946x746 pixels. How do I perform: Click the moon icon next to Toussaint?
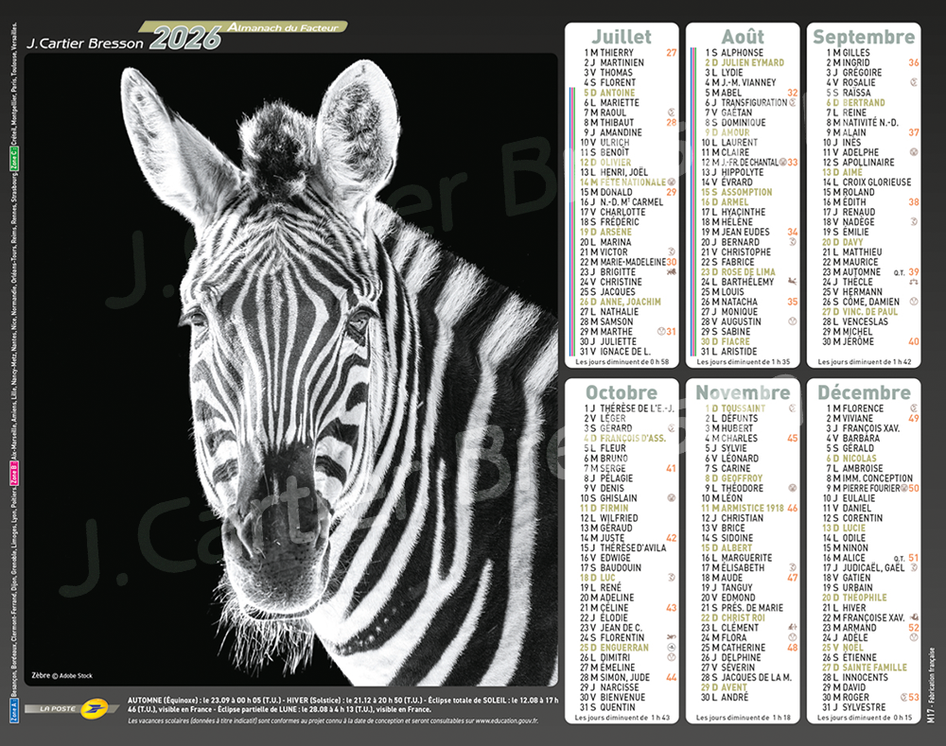click(792, 408)
